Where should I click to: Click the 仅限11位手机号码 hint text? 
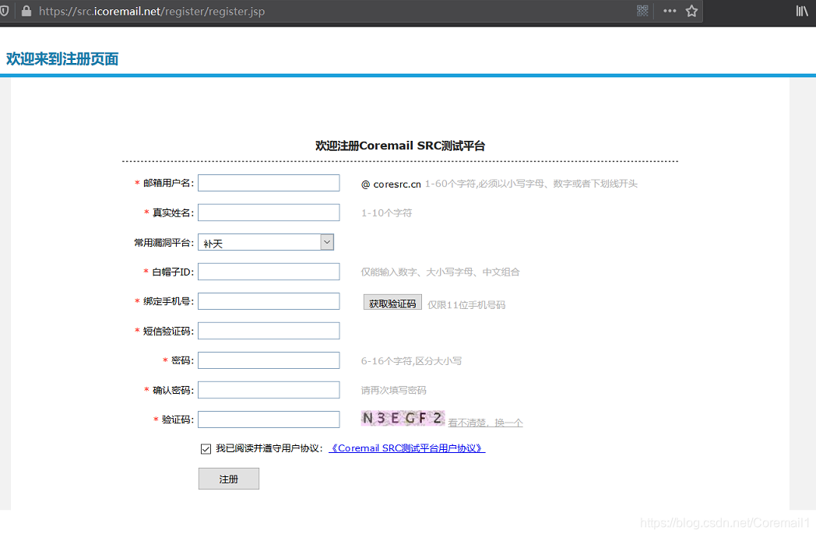pos(466,305)
